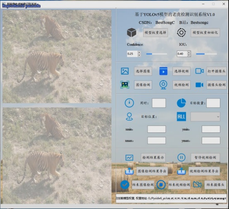Increase IOU with spinner up arrow
The image size is (229, 209).
point(189,53)
